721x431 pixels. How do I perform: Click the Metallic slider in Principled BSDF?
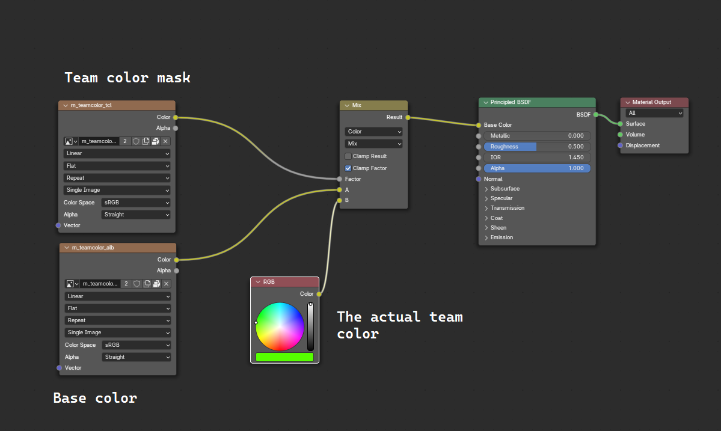[537, 136]
